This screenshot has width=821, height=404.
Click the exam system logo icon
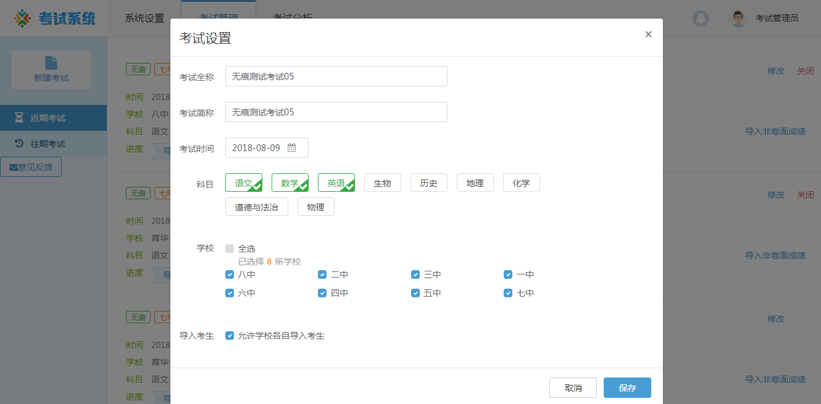[23, 18]
